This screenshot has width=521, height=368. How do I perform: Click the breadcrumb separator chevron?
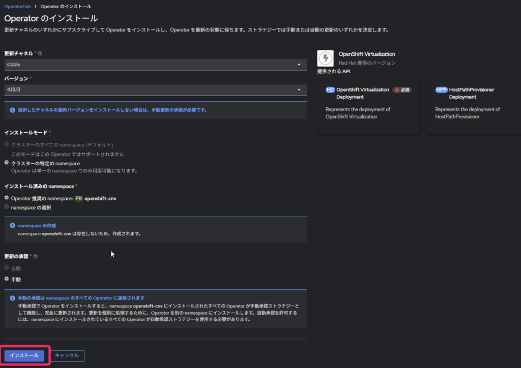(36, 6)
